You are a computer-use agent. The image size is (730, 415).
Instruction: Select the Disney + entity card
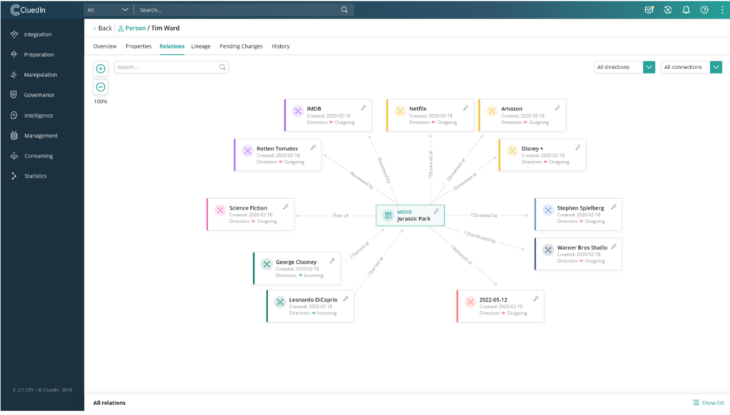(x=543, y=155)
